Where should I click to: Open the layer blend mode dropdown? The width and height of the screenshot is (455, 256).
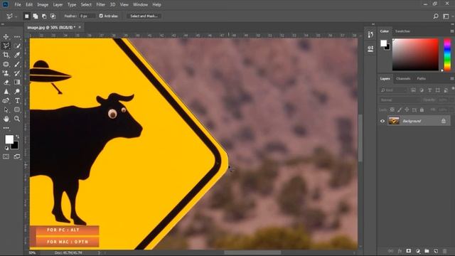pos(400,100)
